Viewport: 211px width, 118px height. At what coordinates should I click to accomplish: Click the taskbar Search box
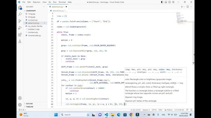[75, 115]
